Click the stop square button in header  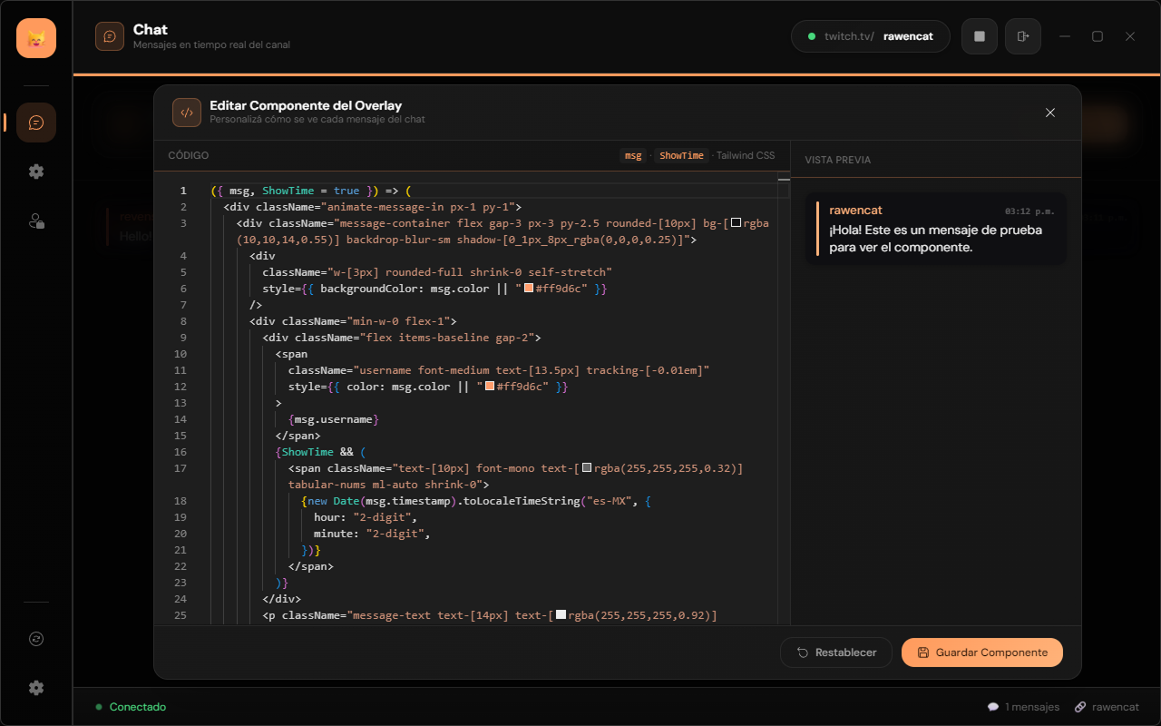980,36
